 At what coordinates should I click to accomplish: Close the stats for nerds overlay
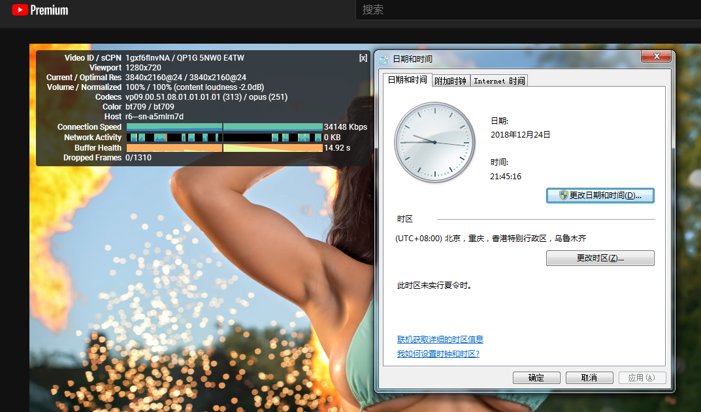click(363, 58)
